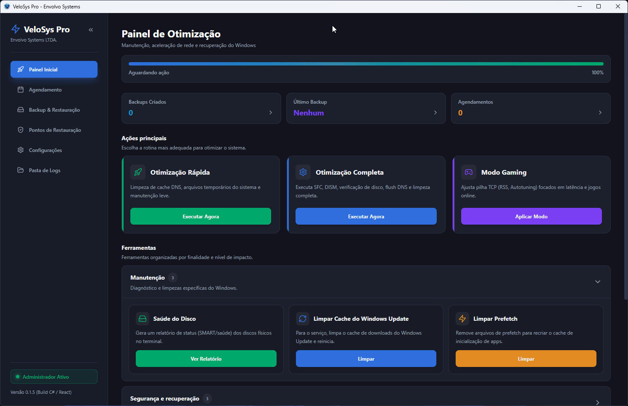
Task: Click drive icon beside Backup & Restauração
Action: (21, 110)
